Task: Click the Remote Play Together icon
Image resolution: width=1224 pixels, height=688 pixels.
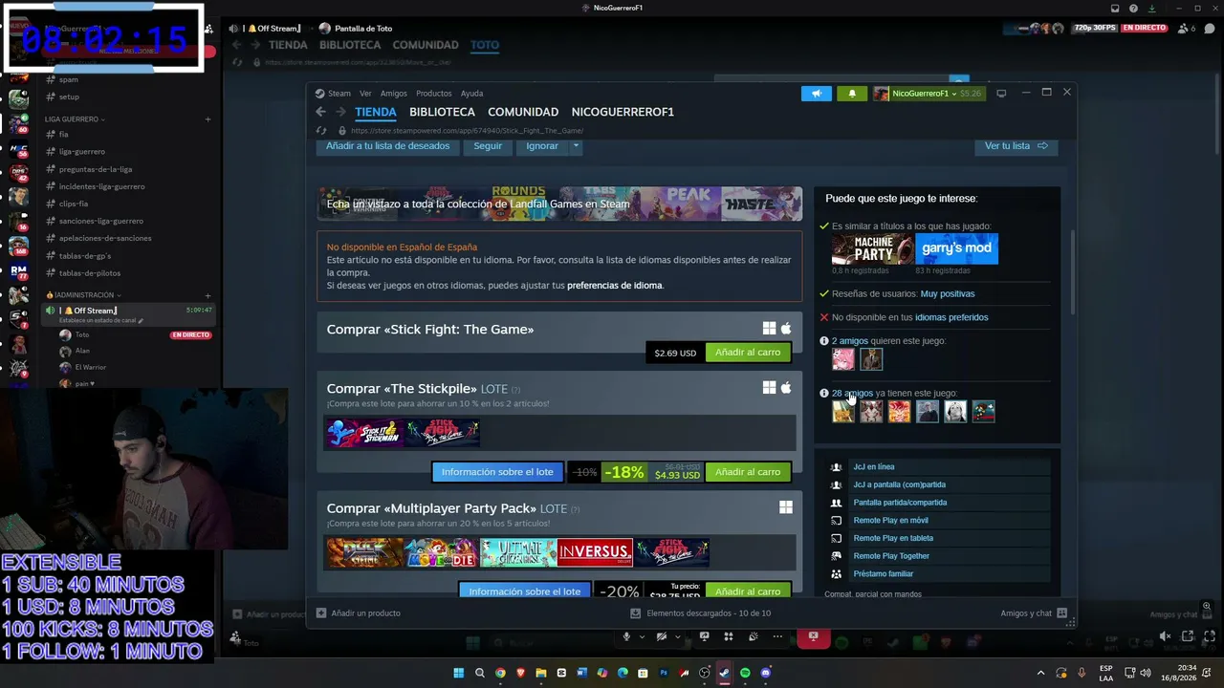Action: 837,556
